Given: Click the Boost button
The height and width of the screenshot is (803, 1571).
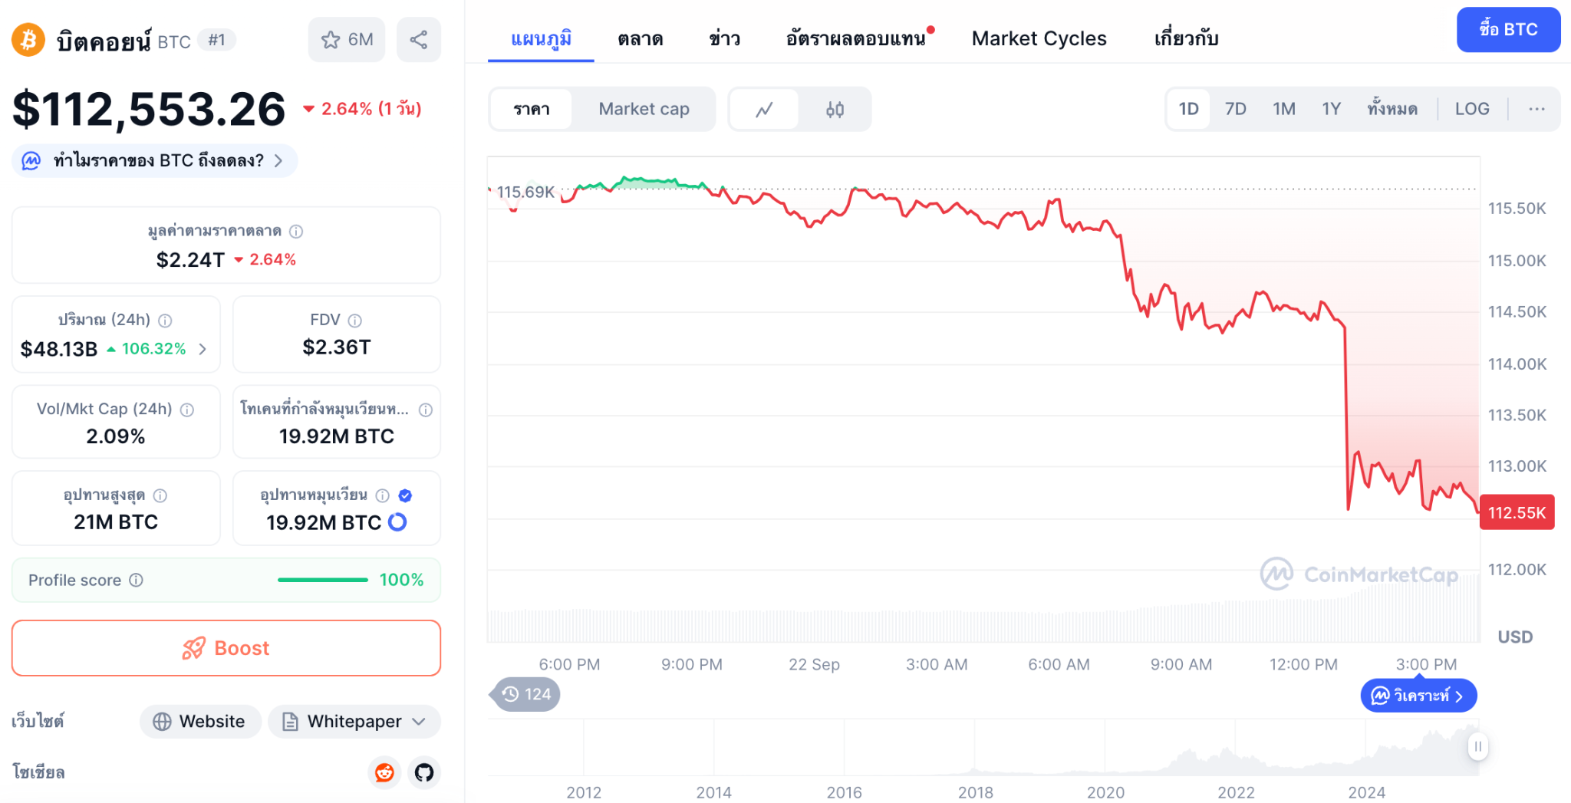Looking at the screenshot, I should [226, 648].
